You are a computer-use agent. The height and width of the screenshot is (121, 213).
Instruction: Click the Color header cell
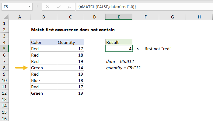click(44, 42)
